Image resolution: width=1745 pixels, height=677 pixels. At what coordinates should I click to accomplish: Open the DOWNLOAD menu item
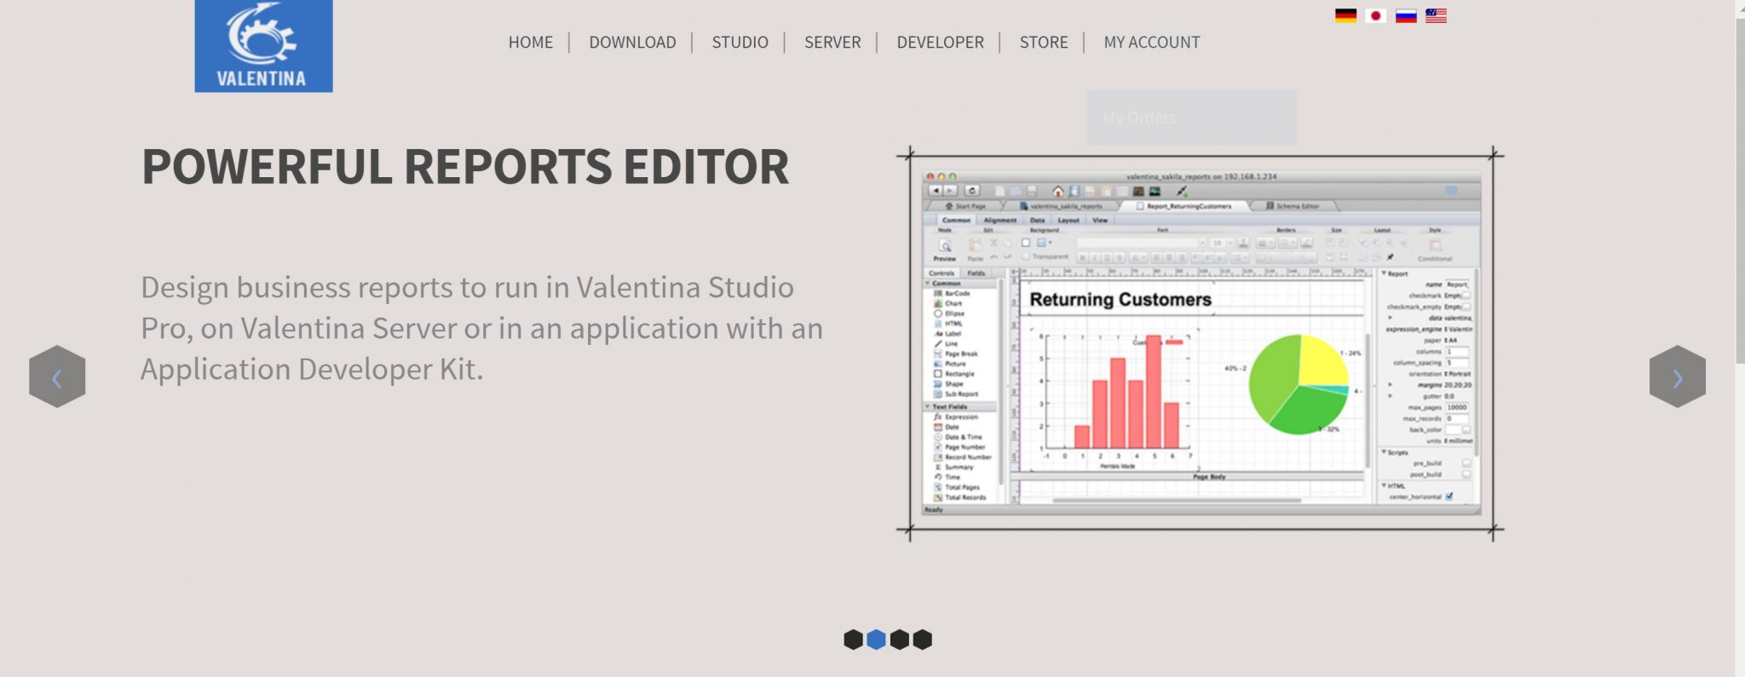(x=632, y=43)
